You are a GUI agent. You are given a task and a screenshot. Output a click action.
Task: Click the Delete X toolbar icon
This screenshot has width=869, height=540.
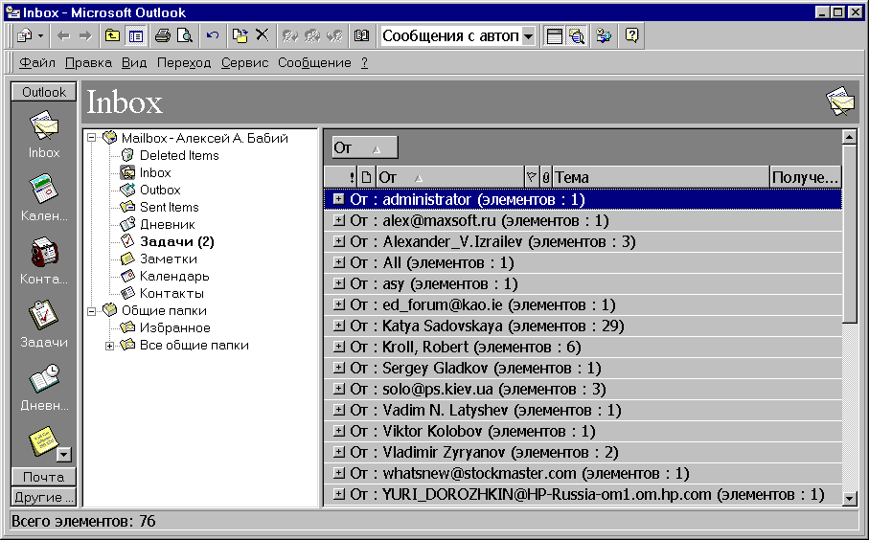point(263,35)
